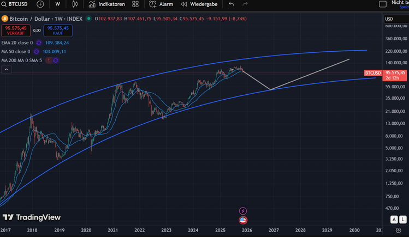
Task: Toggle the auto scale 'A' button
Action: [x=394, y=220]
